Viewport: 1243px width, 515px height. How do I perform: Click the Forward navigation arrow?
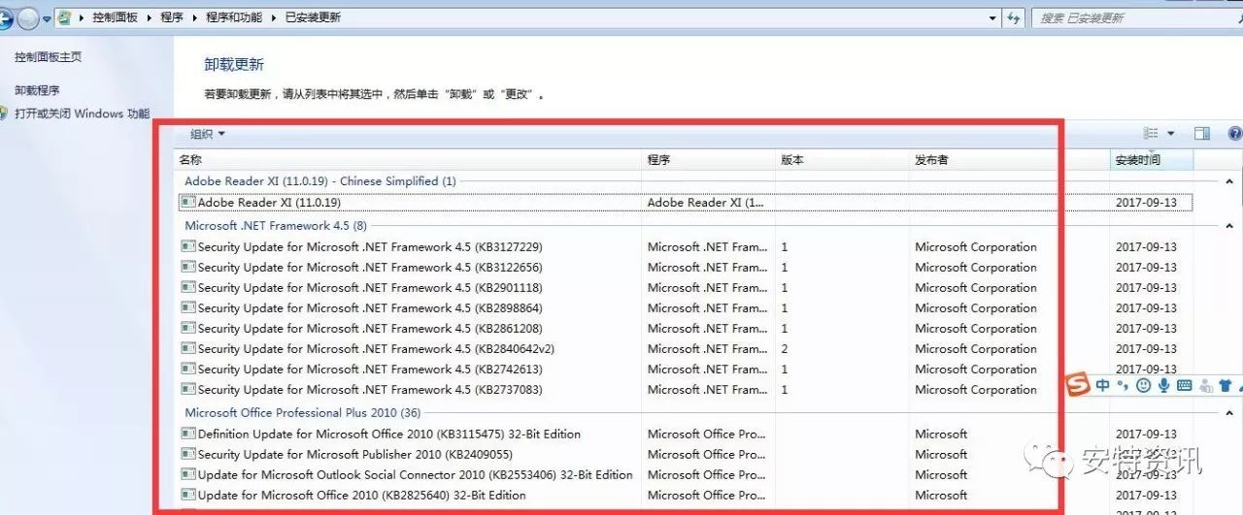27,17
